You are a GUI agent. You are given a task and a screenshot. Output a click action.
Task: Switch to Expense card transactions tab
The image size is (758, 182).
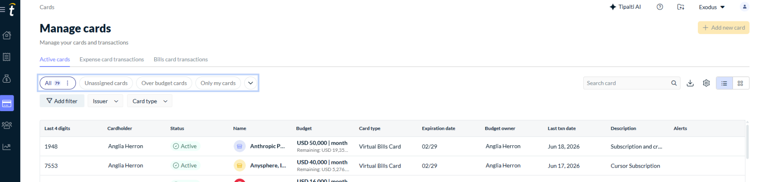click(x=112, y=59)
